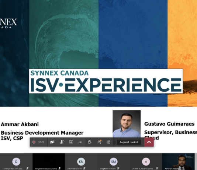Image resolution: width=197 pixels, height=170 pixels.
Task: Select Angela Mostad (Guest) participant tile
Action: click(49, 162)
